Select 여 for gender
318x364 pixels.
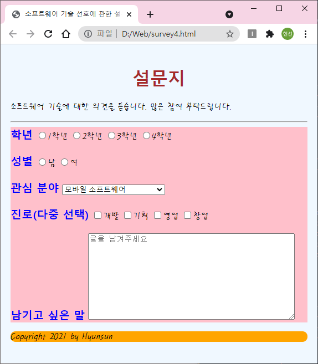[x=64, y=162]
